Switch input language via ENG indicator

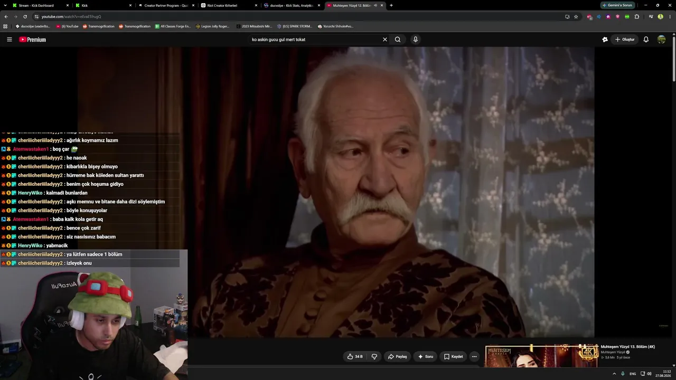coord(633,374)
